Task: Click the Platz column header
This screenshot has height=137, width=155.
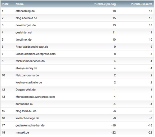Action: coord(5,4)
